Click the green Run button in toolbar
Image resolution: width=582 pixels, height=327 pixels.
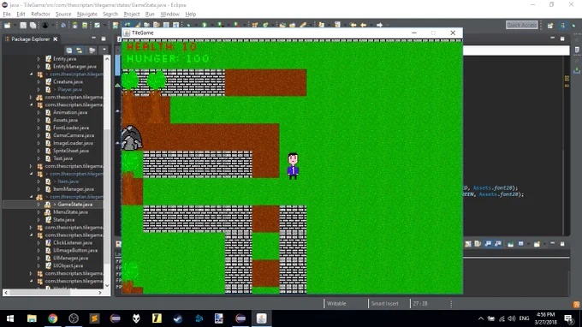point(205,25)
